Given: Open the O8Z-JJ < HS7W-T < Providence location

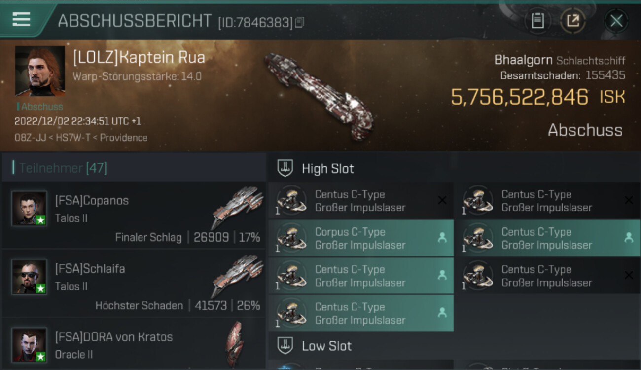Looking at the screenshot, I should (x=81, y=138).
